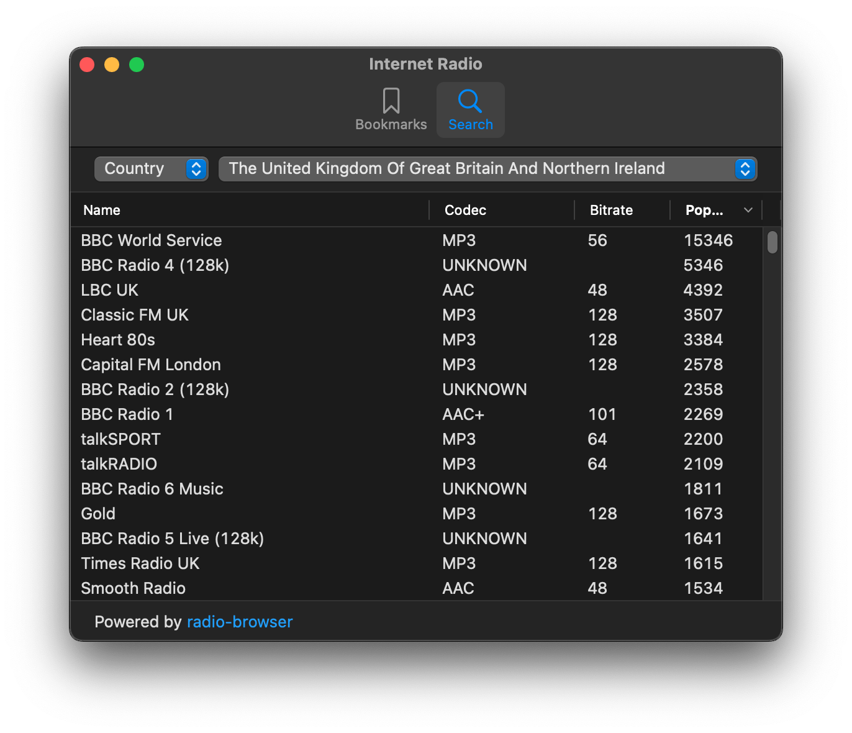Image resolution: width=852 pixels, height=733 pixels.
Task: Open the Bookmarks tab
Action: 391,110
